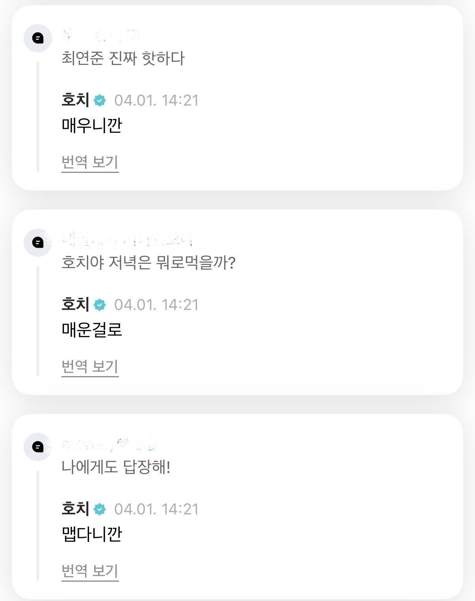Viewport: 475px width, 601px height.
Task: Click the fan comment '최연준 진짜 핫하다'
Action: pyautogui.click(x=123, y=58)
